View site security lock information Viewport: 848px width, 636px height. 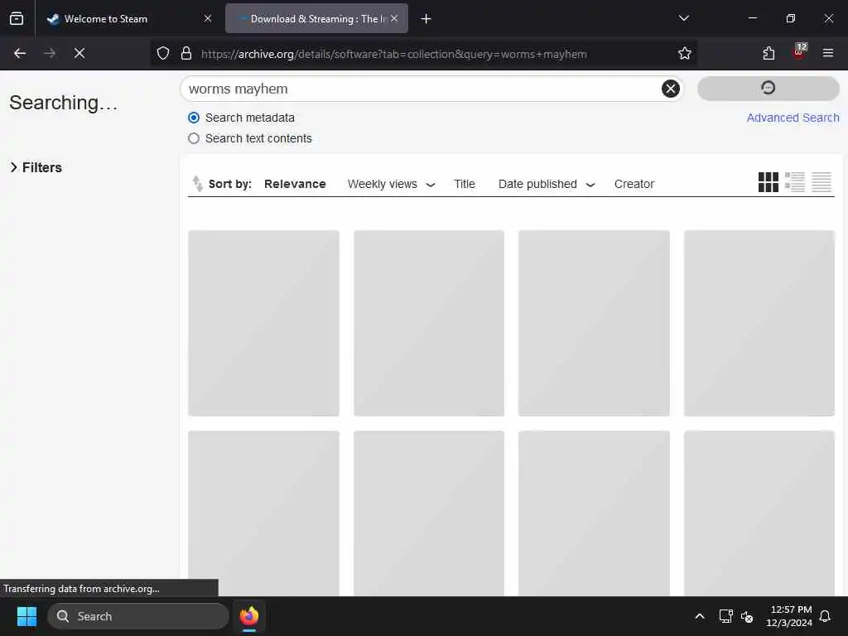(x=186, y=53)
